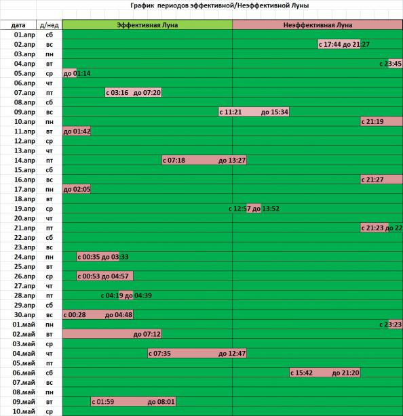
Task: Select the 'до 01:42' cell
Action: pos(77,131)
